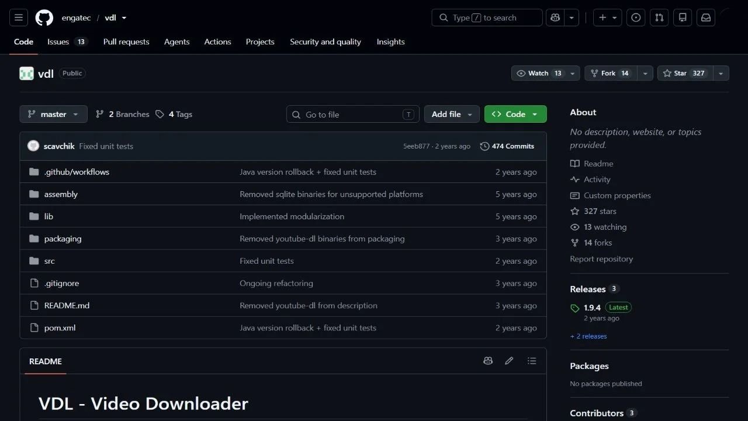Click Report repository link

click(x=601, y=258)
